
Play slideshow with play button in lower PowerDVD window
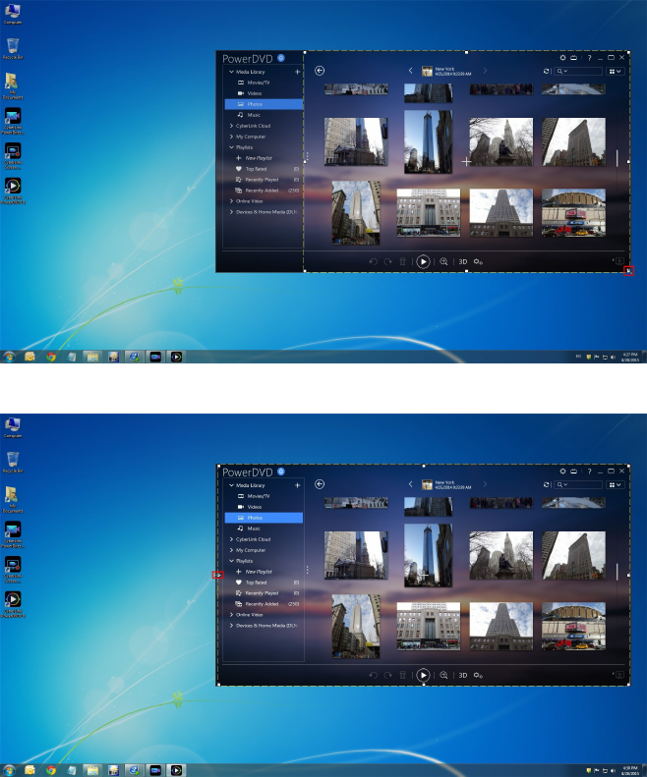(x=423, y=675)
